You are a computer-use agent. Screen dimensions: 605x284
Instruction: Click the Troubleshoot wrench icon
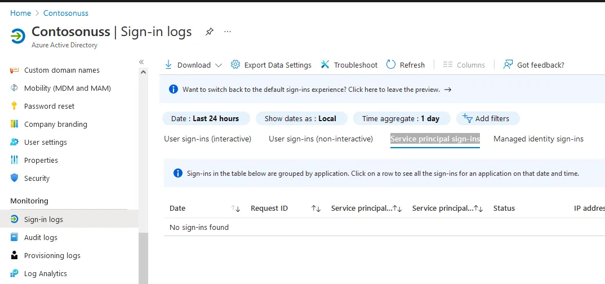tap(325, 64)
